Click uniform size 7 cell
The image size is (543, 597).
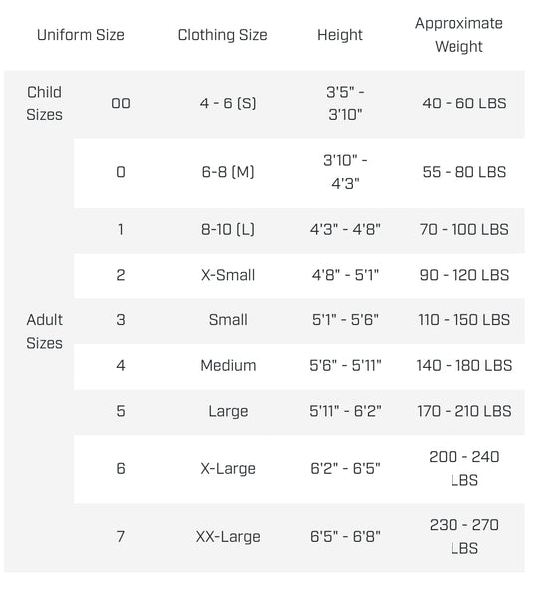point(121,537)
